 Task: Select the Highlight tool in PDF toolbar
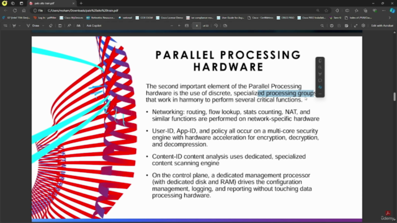(14, 25)
